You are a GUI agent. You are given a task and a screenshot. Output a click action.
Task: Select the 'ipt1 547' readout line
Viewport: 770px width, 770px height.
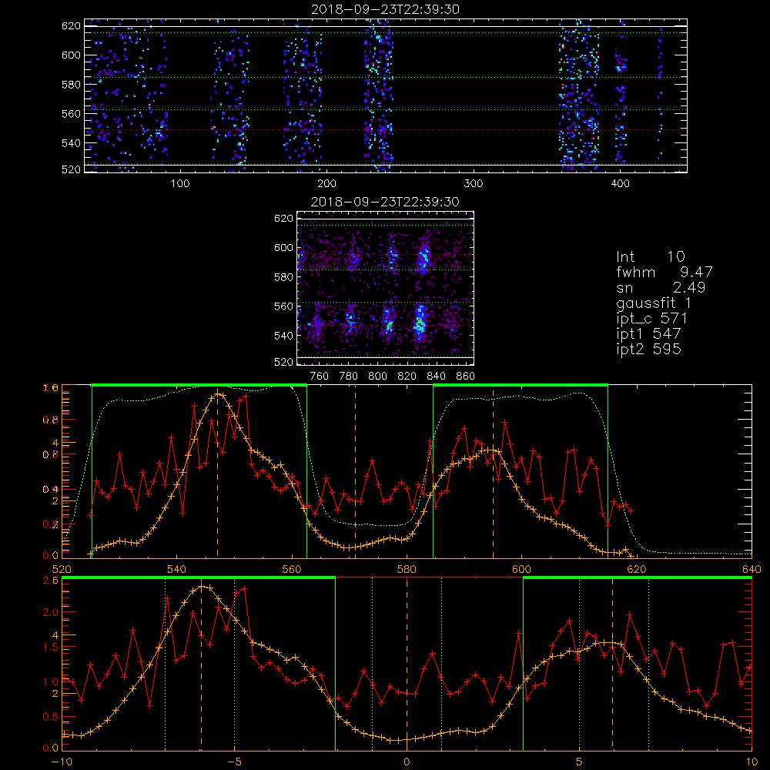click(x=648, y=334)
